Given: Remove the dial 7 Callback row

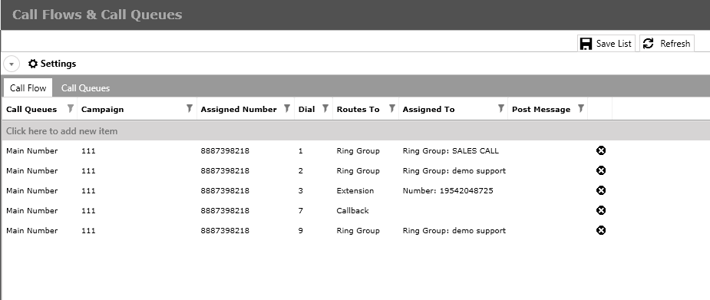Looking at the screenshot, I should tap(601, 210).
